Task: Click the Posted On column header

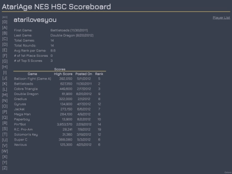Action: point(84,74)
